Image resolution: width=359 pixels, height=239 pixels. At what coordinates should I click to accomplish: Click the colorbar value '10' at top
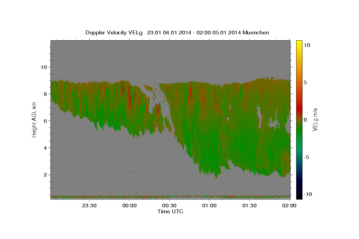307,45
